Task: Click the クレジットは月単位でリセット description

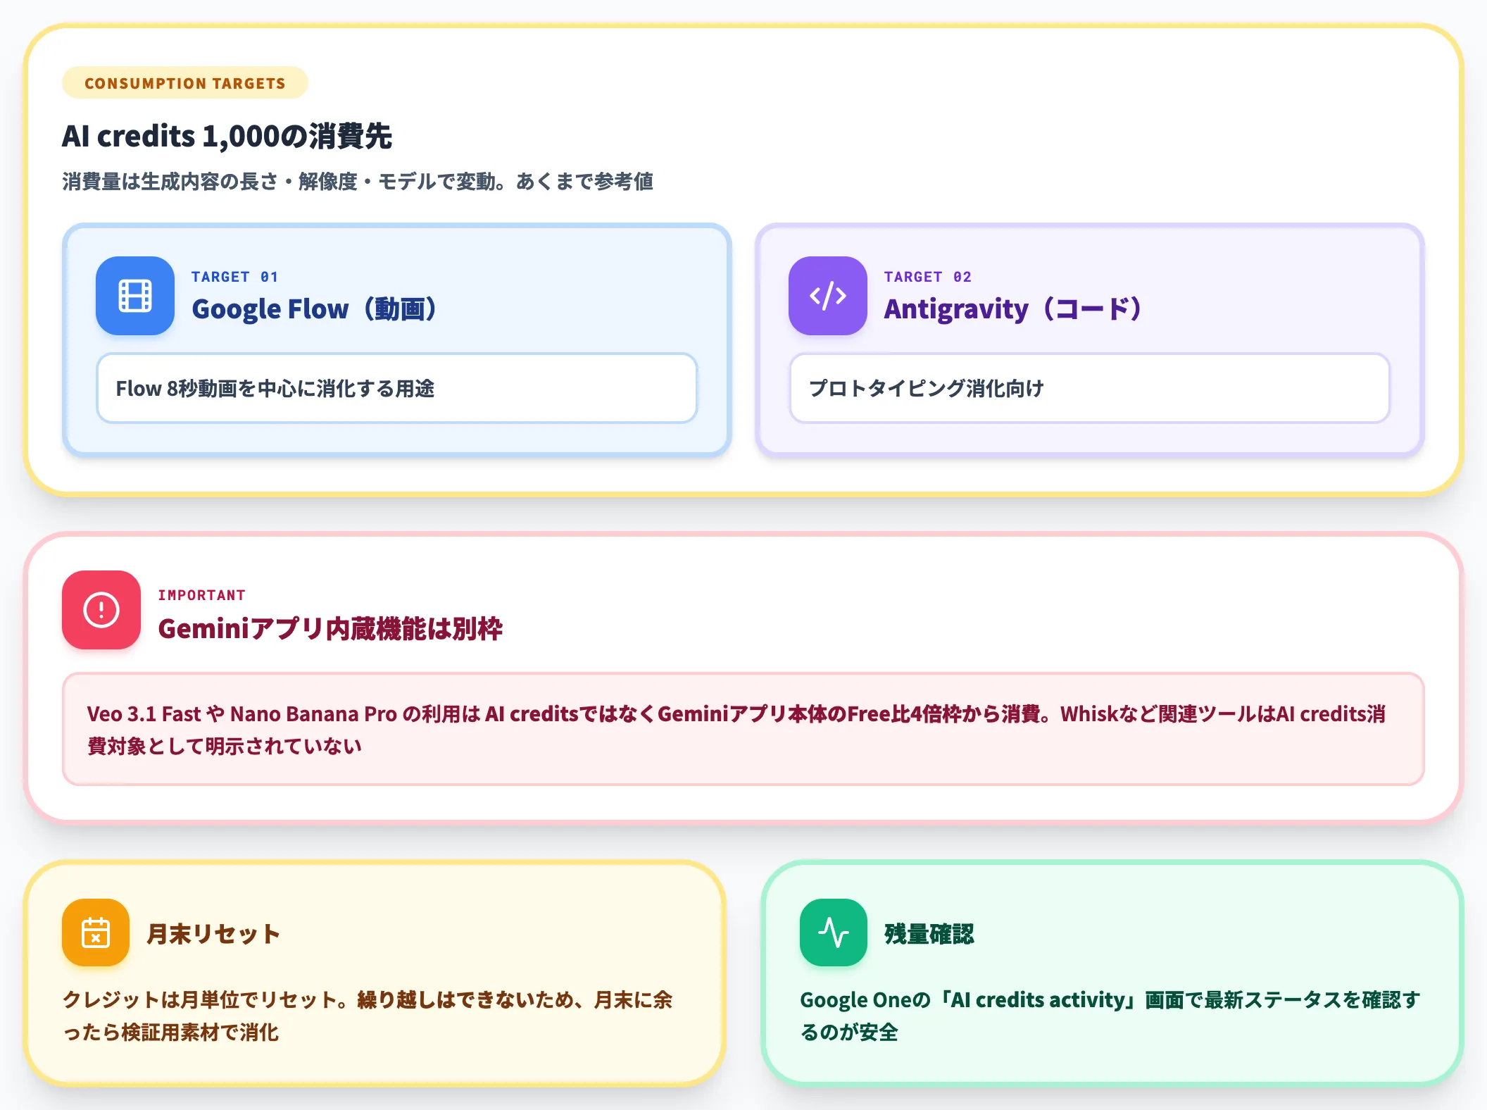Action: coord(368,1016)
